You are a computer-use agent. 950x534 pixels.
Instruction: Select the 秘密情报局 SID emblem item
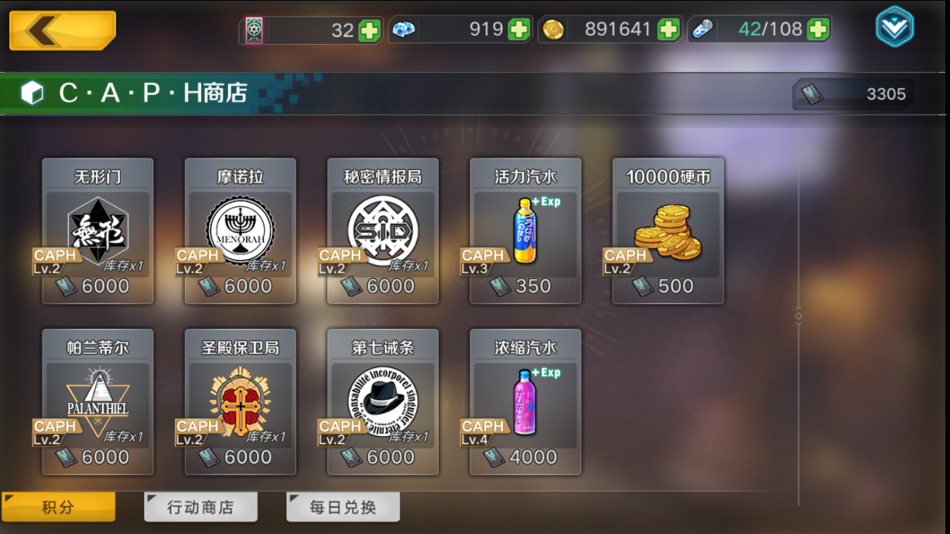pos(383,231)
